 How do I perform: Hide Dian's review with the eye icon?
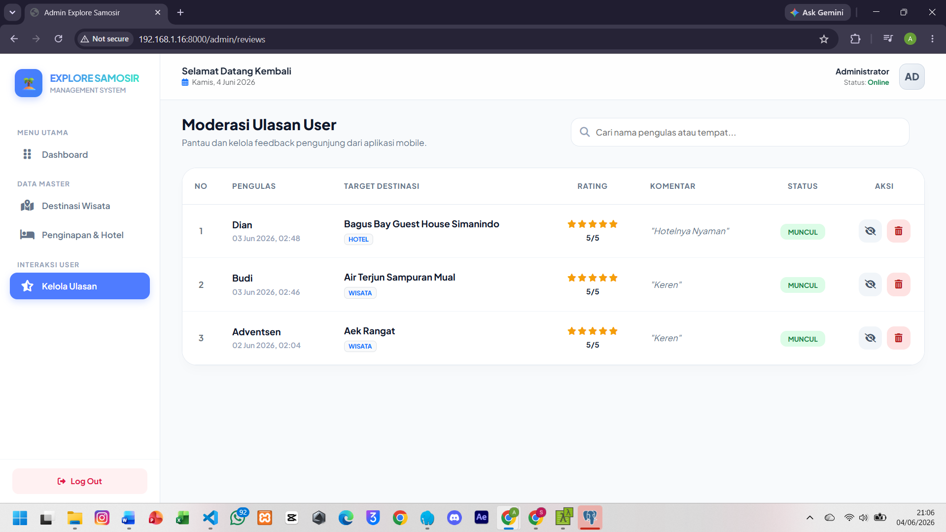pyautogui.click(x=870, y=231)
